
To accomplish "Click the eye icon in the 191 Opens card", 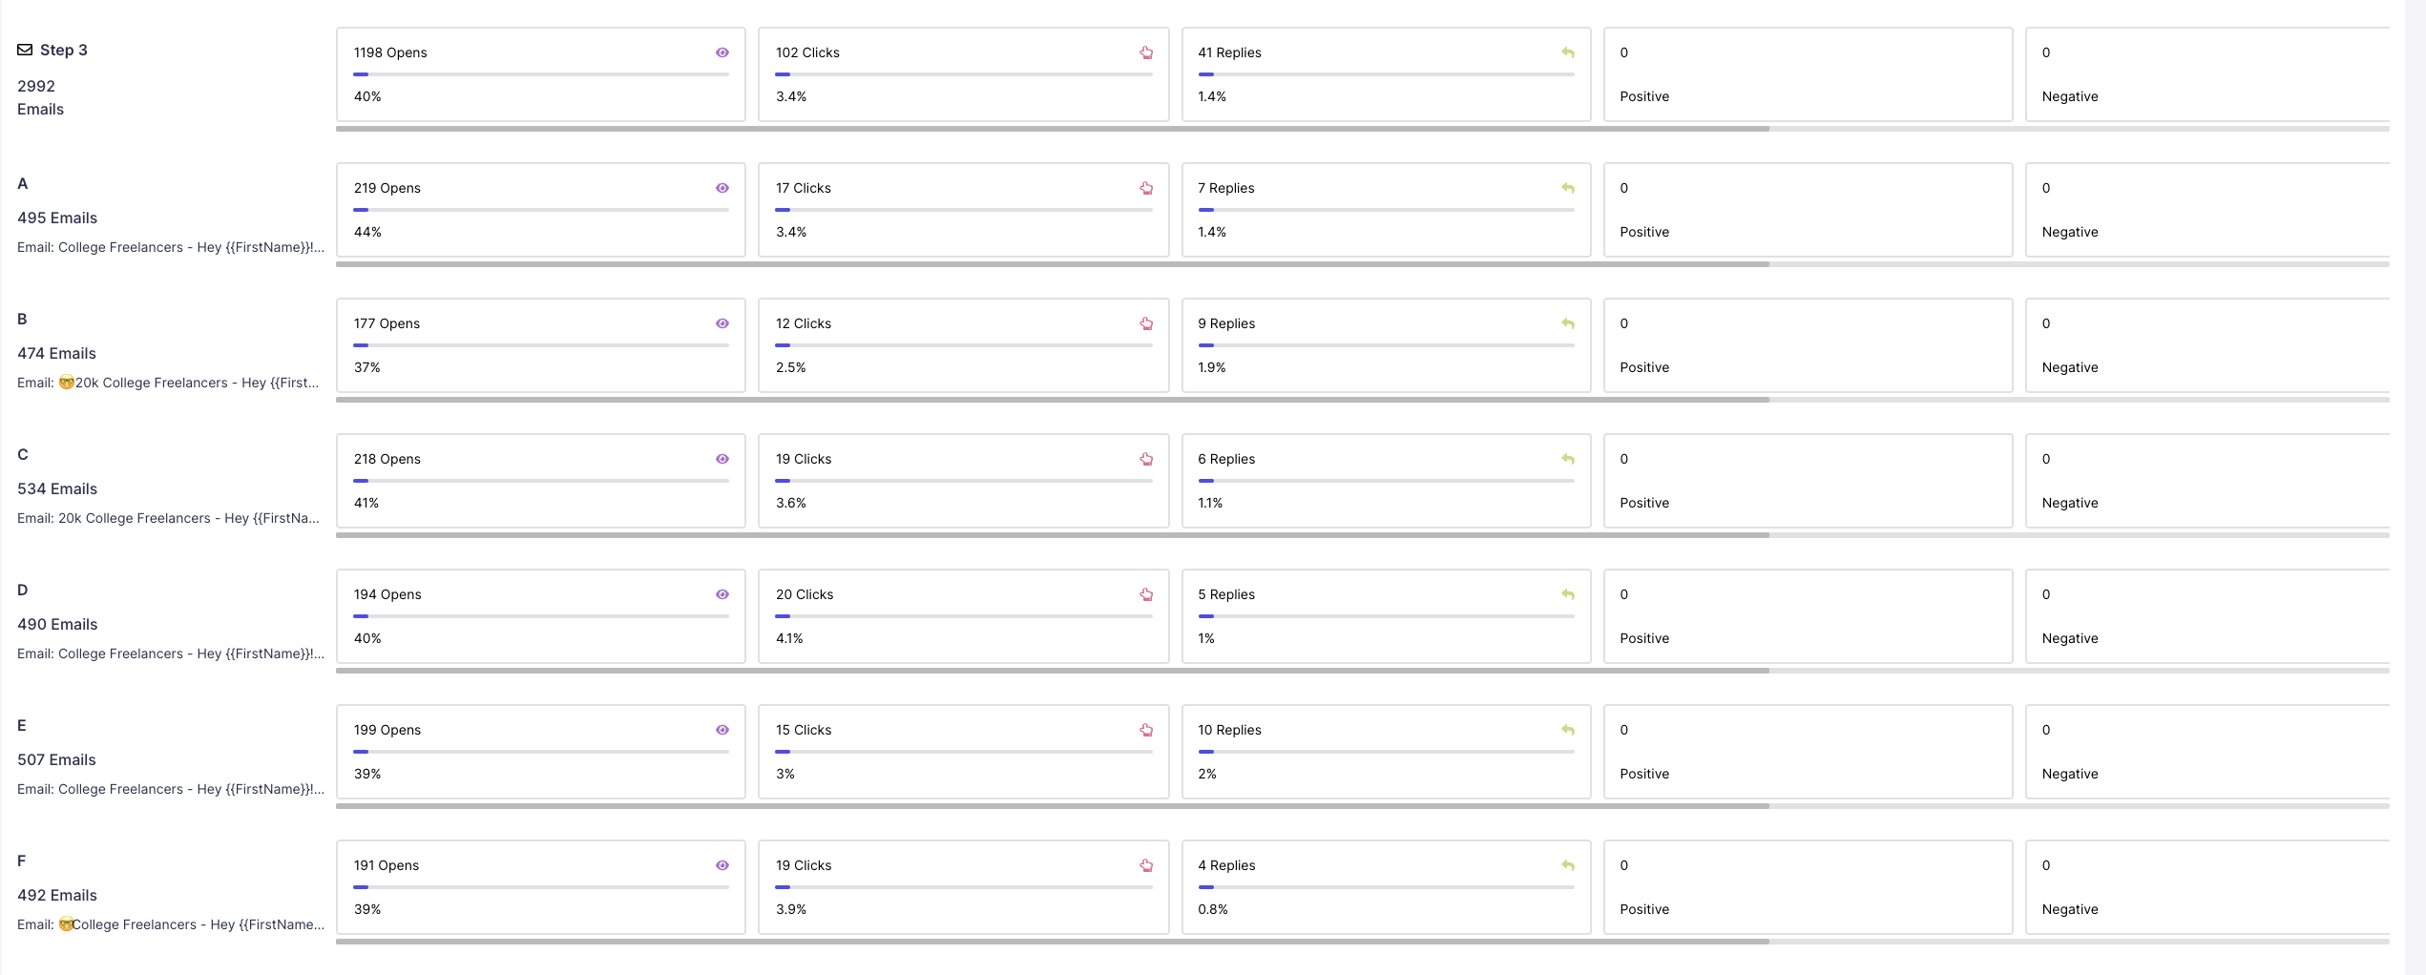I will click(722, 865).
